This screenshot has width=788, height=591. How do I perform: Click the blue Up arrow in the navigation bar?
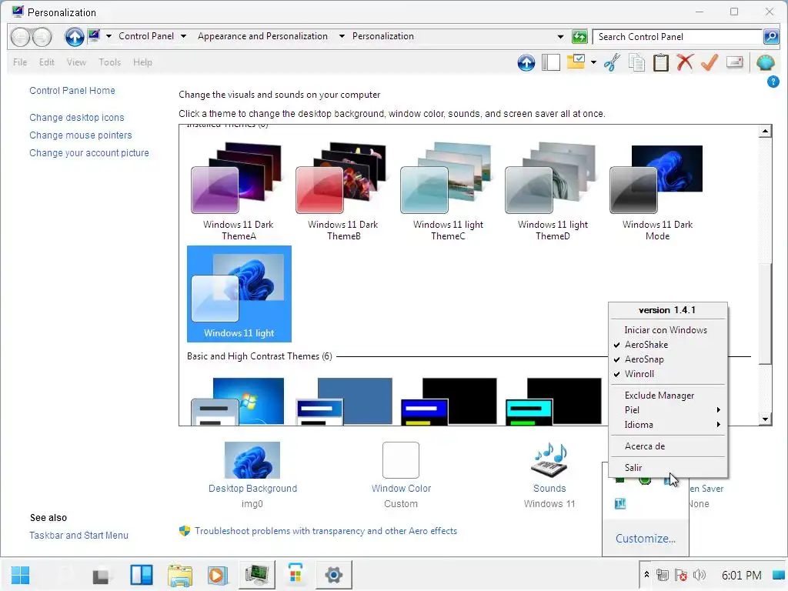click(75, 37)
